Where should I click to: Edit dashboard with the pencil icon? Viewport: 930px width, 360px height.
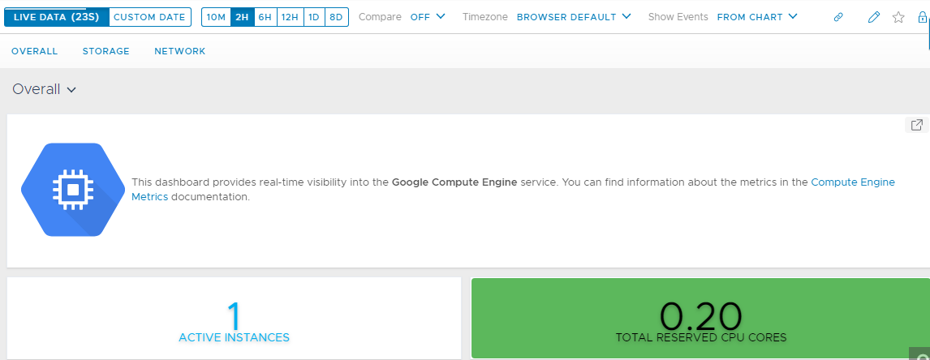click(874, 17)
